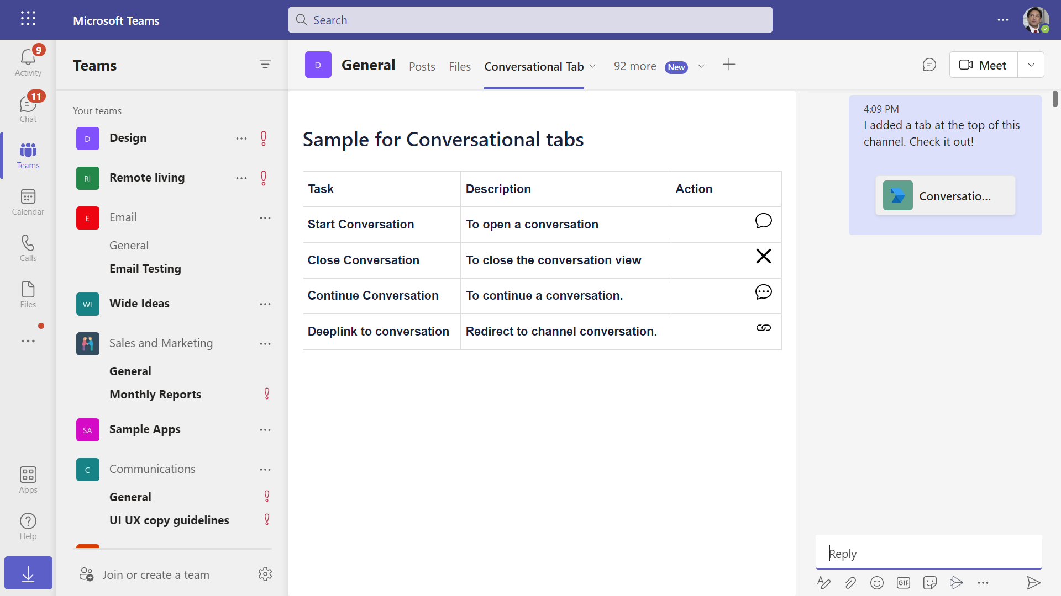Select the Posts tab
The height and width of the screenshot is (596, 1061).
pos(422,66)
